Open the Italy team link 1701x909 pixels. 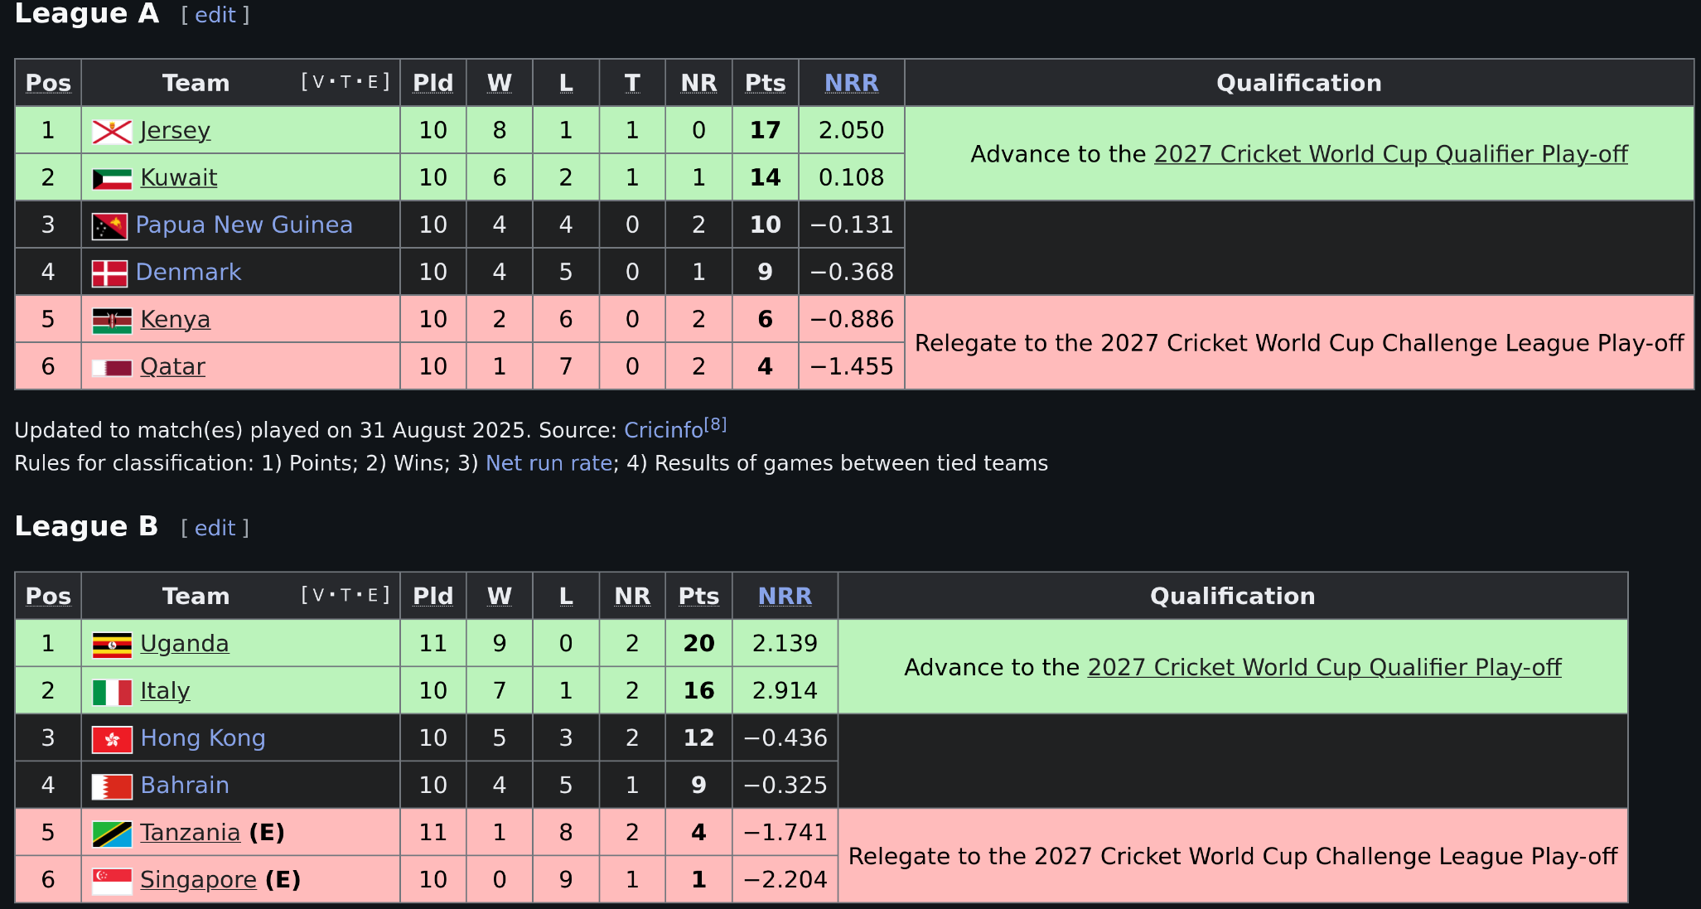pos(165,691)
